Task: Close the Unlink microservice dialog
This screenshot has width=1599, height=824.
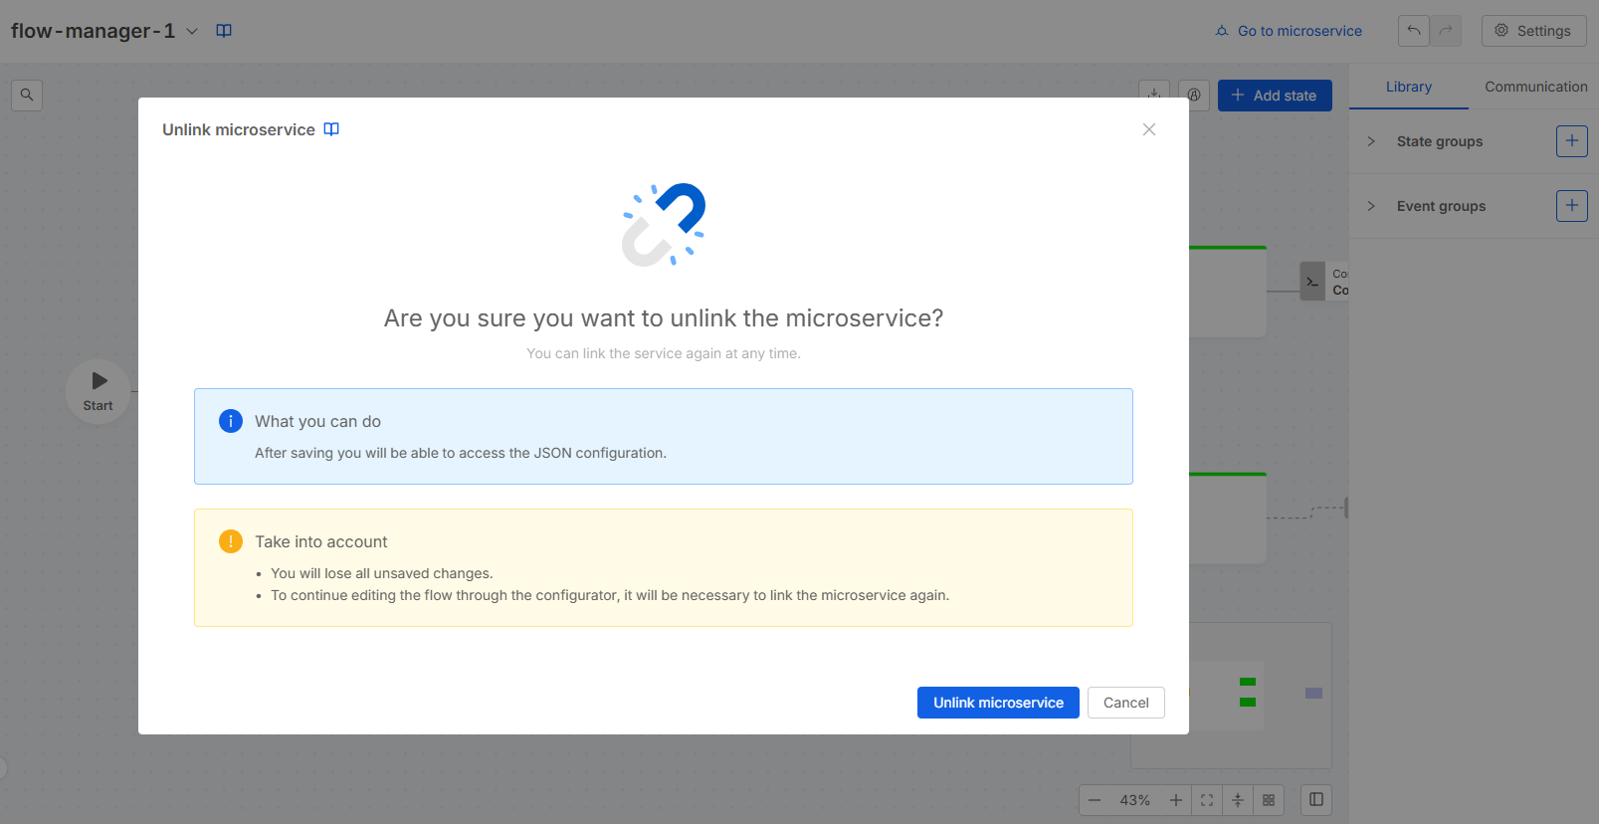Action: (1149, 129)
